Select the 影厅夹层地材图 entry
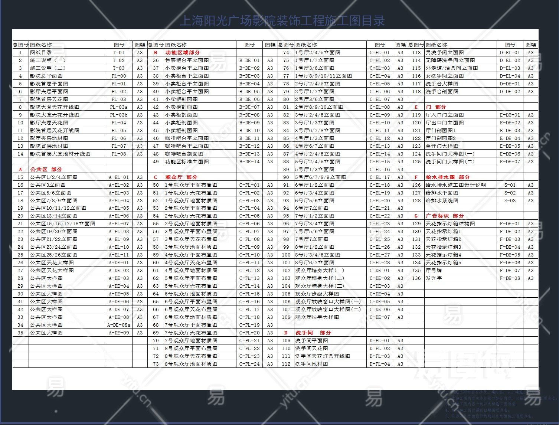 click(49, 138)
